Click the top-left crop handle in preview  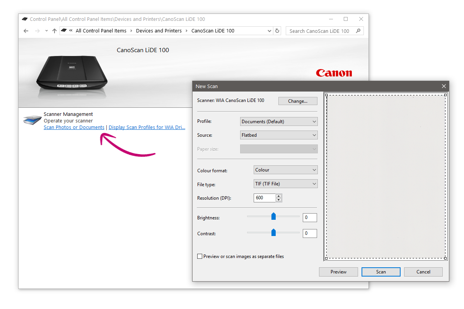point(326,95)
